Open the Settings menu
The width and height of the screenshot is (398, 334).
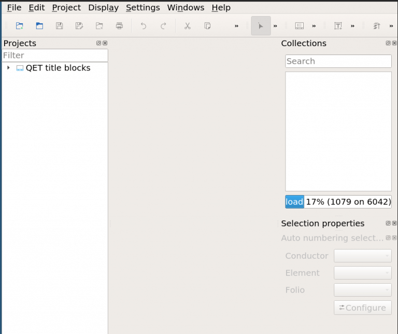coord(143,8)
